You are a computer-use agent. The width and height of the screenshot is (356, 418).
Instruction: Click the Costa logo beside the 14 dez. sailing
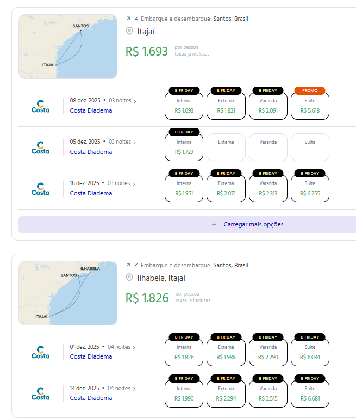click(x=40, y=394)
